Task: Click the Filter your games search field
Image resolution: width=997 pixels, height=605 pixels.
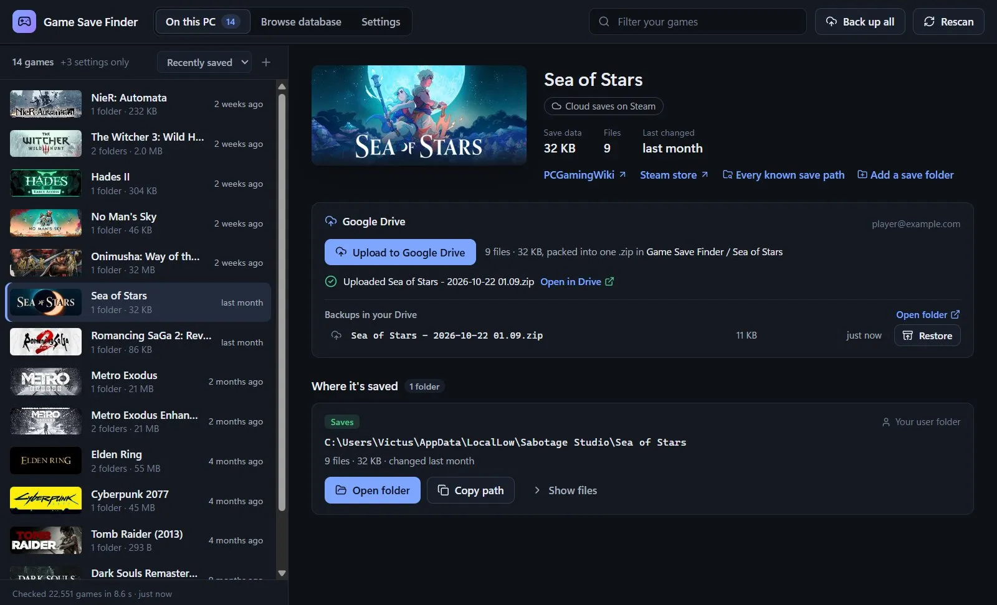Action: coord(698,22)
